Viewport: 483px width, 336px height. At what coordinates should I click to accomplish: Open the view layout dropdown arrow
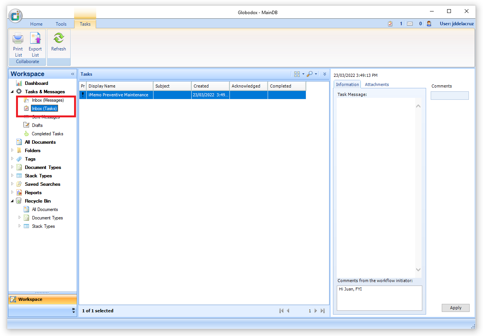pyautogui.click(x=303, y=74)
